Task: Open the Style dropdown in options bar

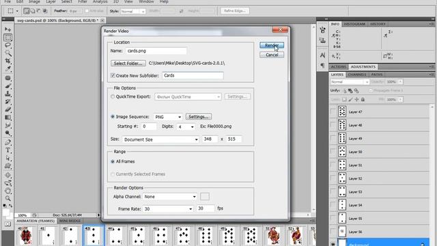Action: [132, 11]
